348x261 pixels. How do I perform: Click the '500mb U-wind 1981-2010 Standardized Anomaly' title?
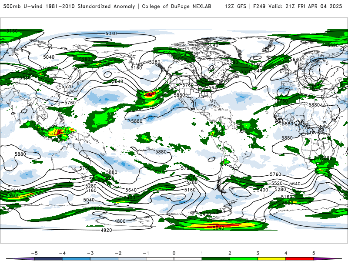point(69,6)
